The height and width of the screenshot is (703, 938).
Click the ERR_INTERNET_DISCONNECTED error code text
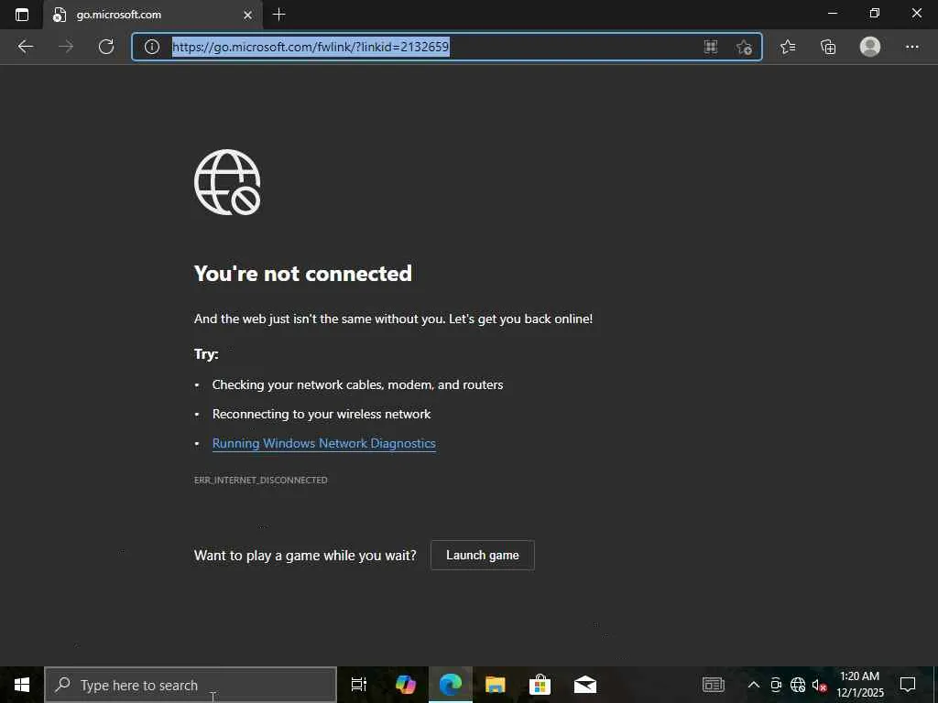tap(261, 480)
